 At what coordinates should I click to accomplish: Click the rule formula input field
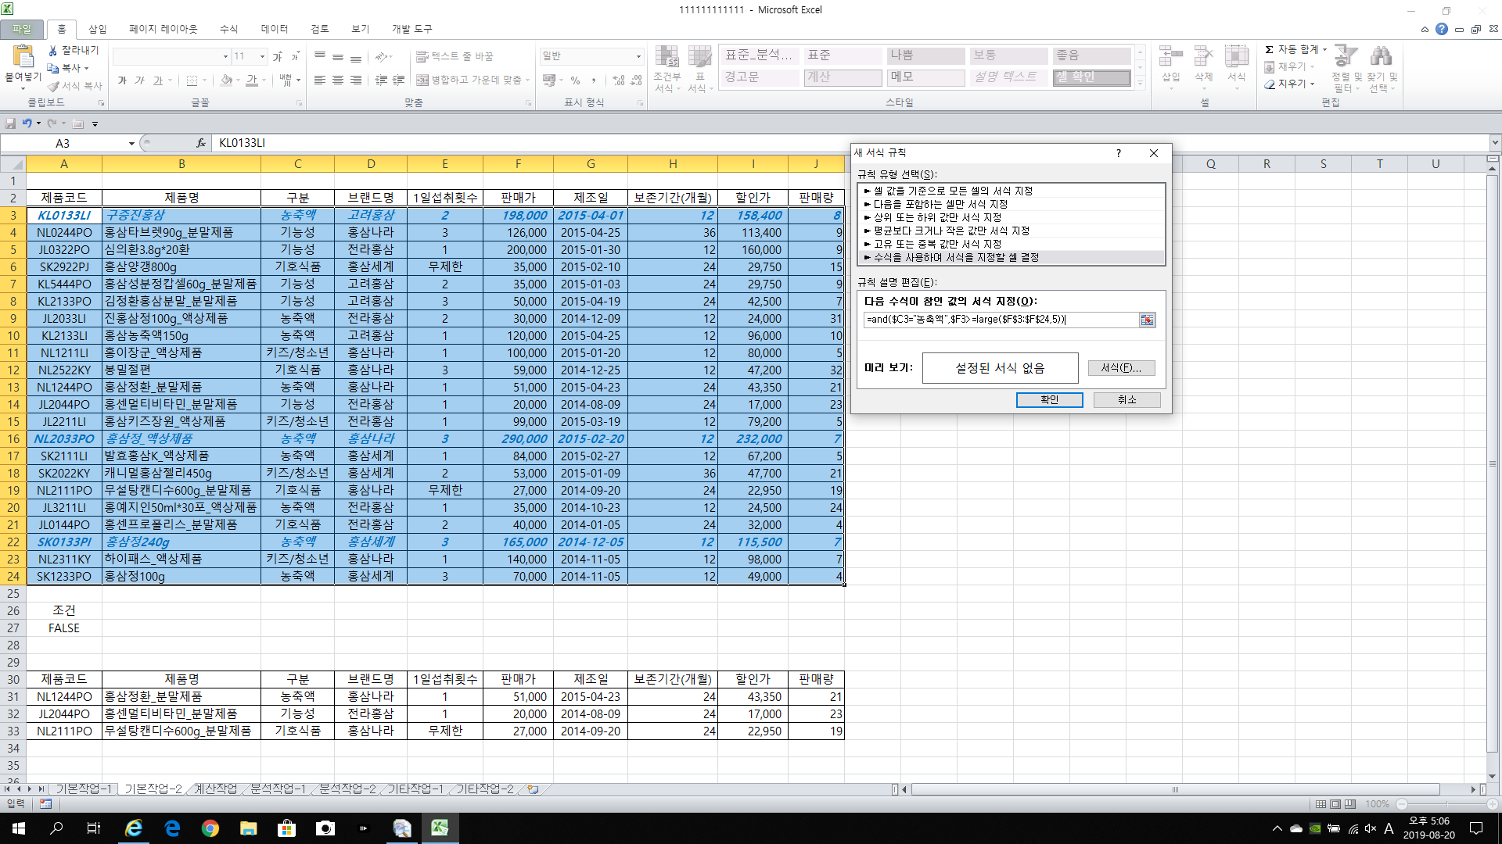tap(1000, 320)
